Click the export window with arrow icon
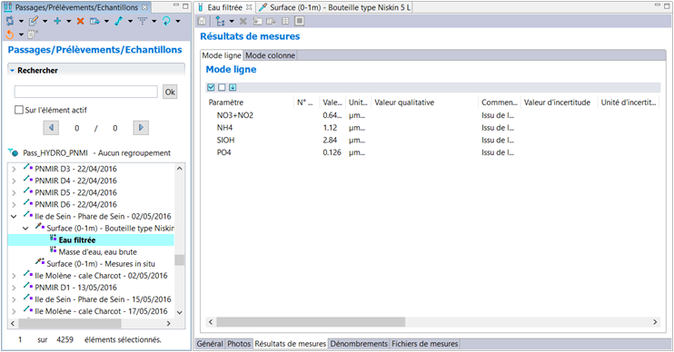The width and height of the screenshot is (674, 352). tap(94, 21)
